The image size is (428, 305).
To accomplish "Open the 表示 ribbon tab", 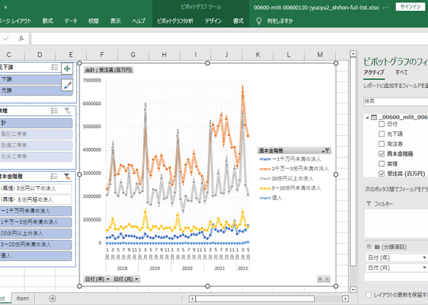I will click(115, 21).
